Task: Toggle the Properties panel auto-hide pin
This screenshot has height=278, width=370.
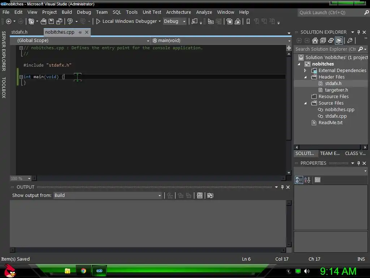Action: (358, 163)
